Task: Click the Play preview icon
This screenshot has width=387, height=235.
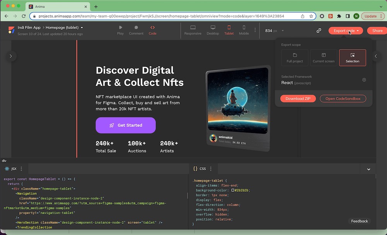Action: tap(120, 28)
